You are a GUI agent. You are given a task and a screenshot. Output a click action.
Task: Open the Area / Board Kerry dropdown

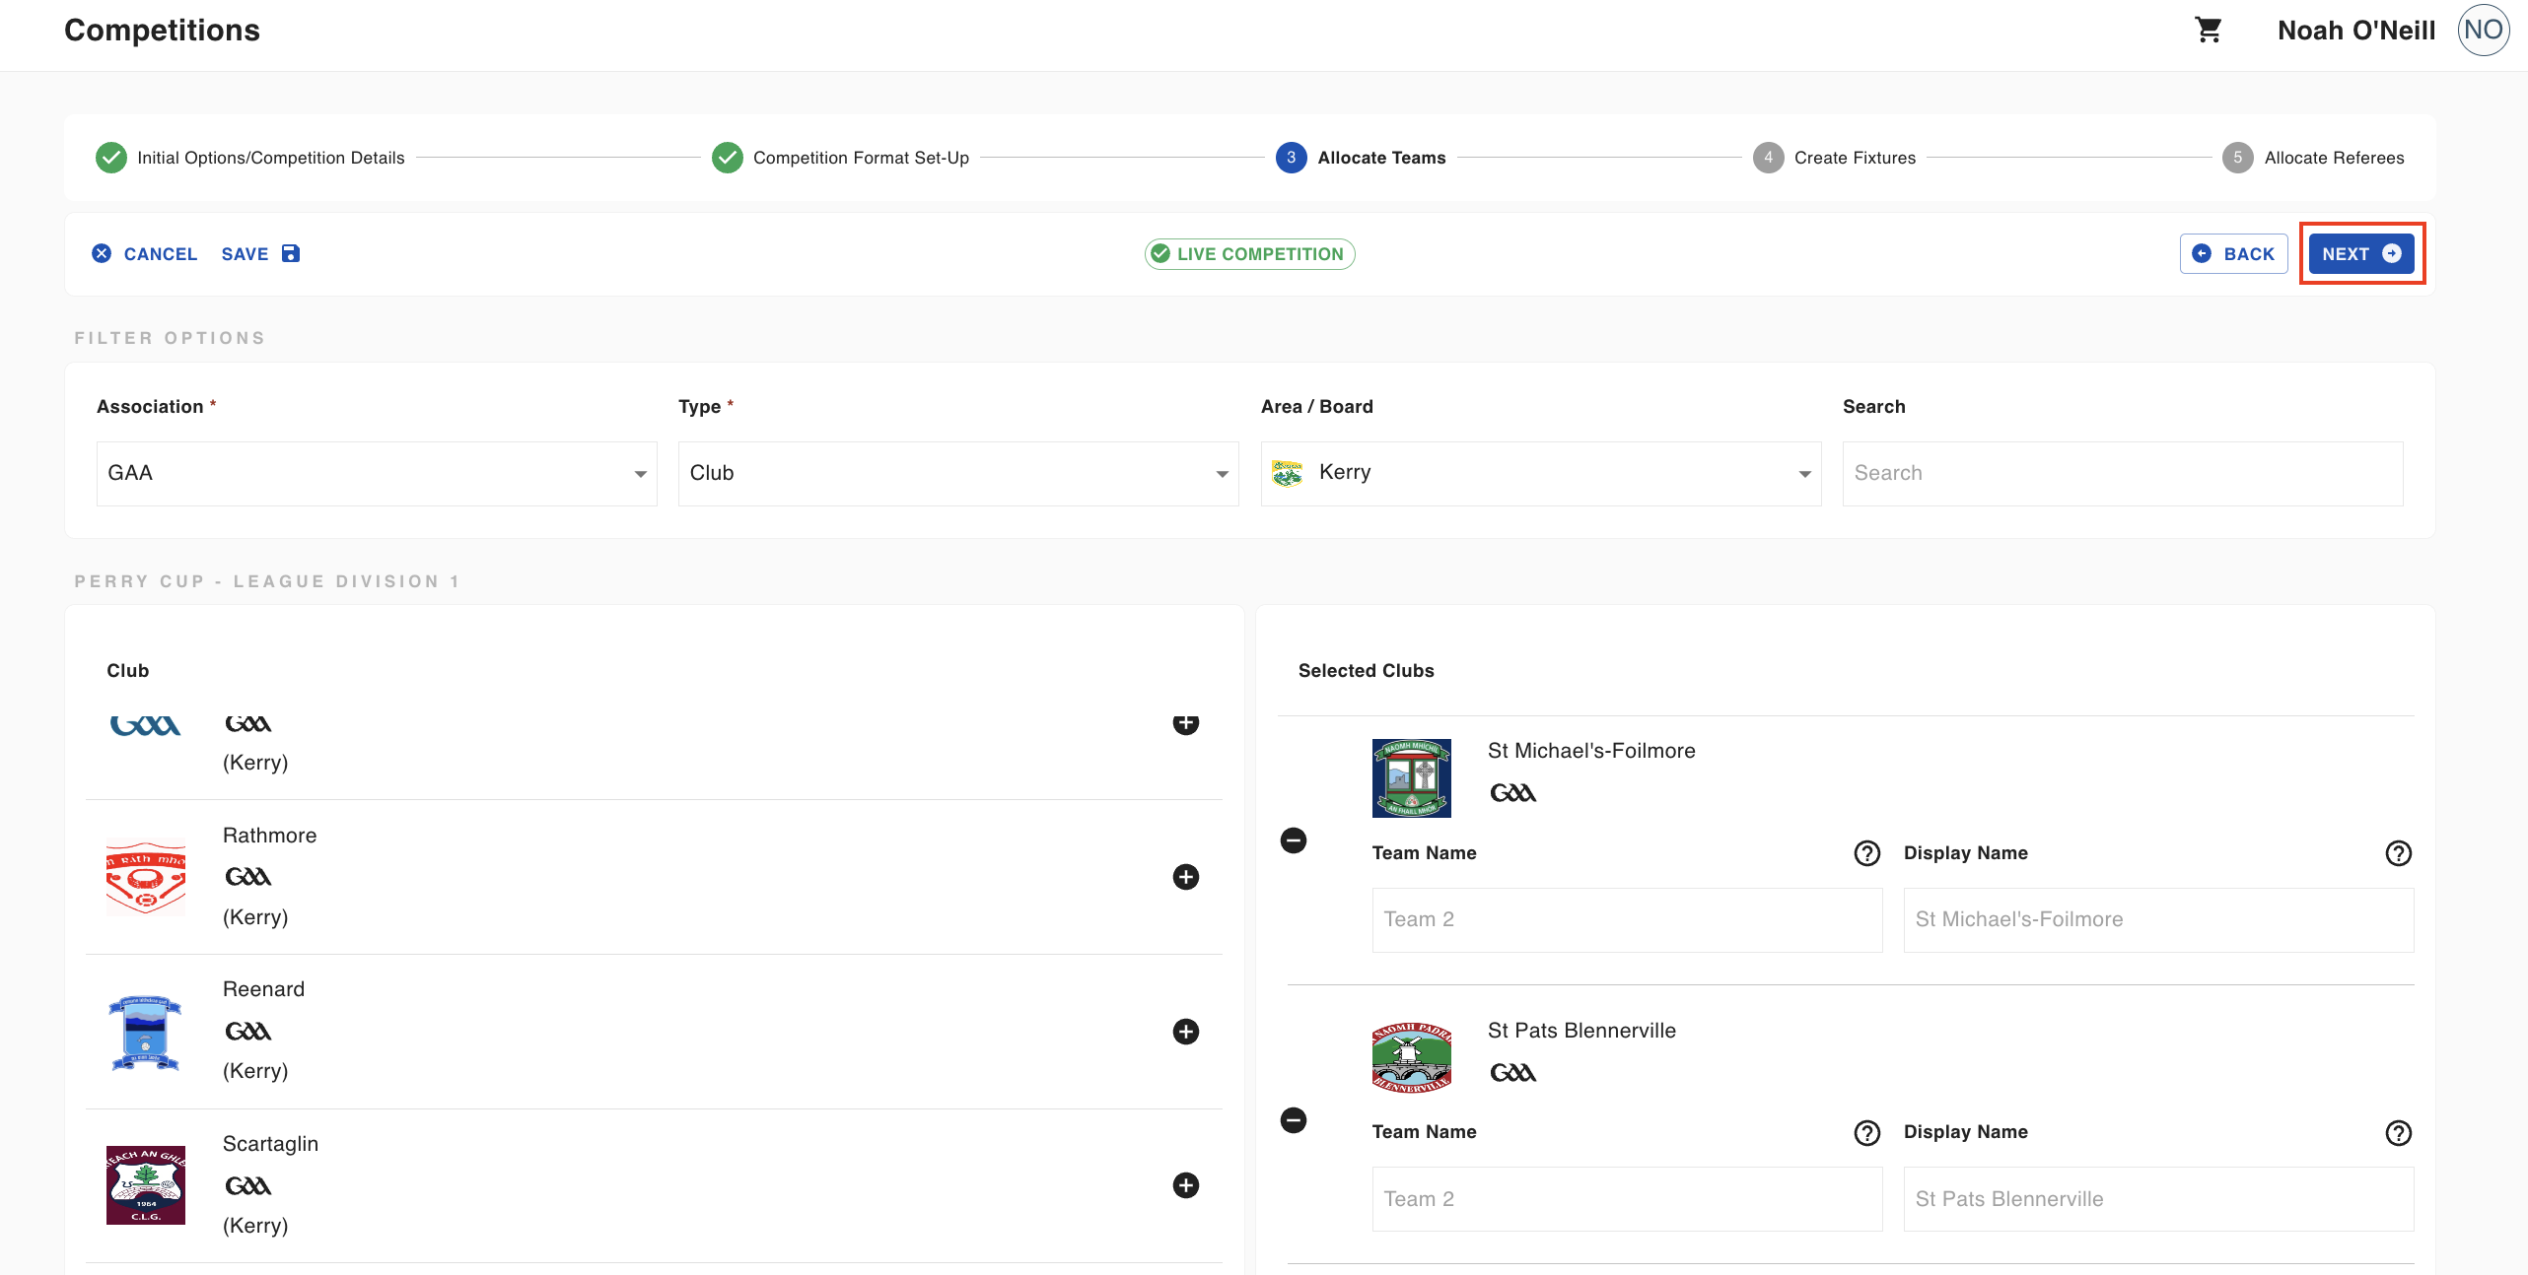1541,474
